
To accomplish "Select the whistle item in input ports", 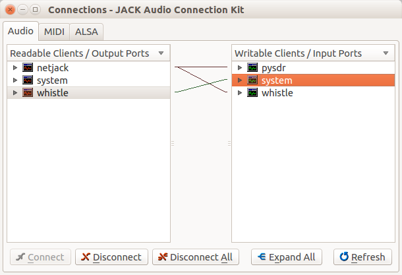I will (x=277, y=93).
